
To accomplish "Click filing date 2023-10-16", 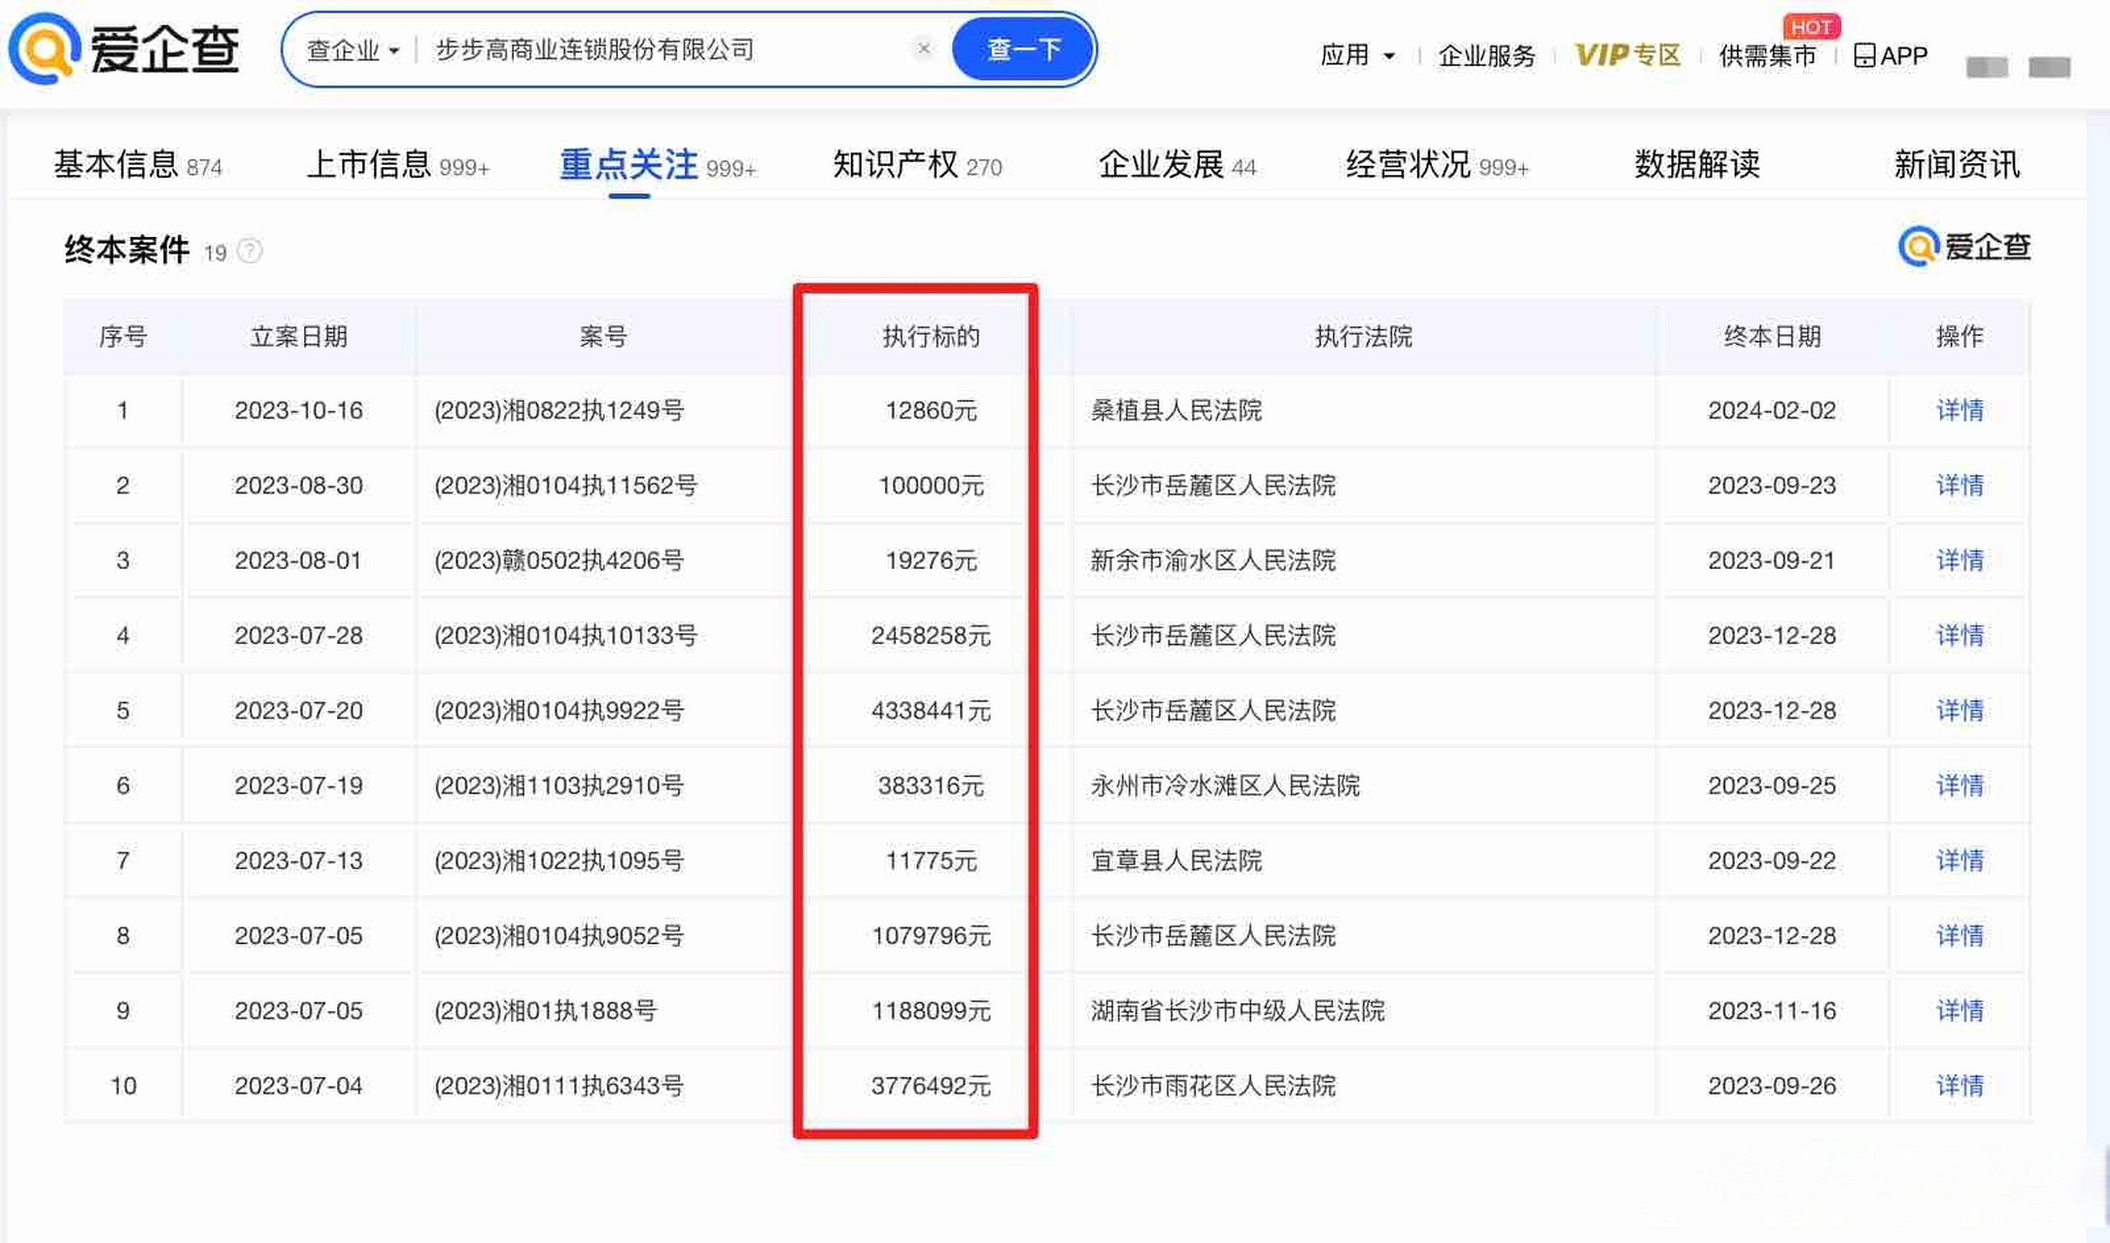I will pyautogui.click(x=298, y=410).
